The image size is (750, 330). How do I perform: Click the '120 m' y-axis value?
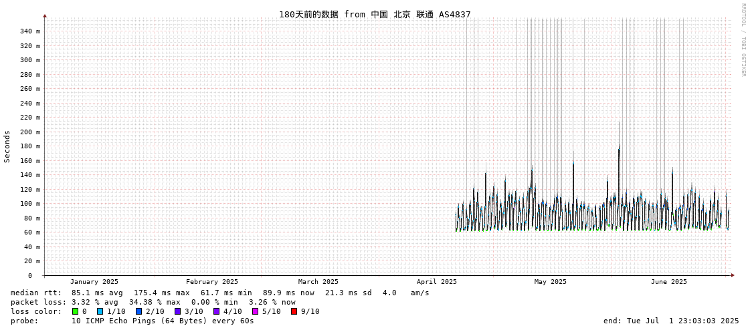[29, 189]
